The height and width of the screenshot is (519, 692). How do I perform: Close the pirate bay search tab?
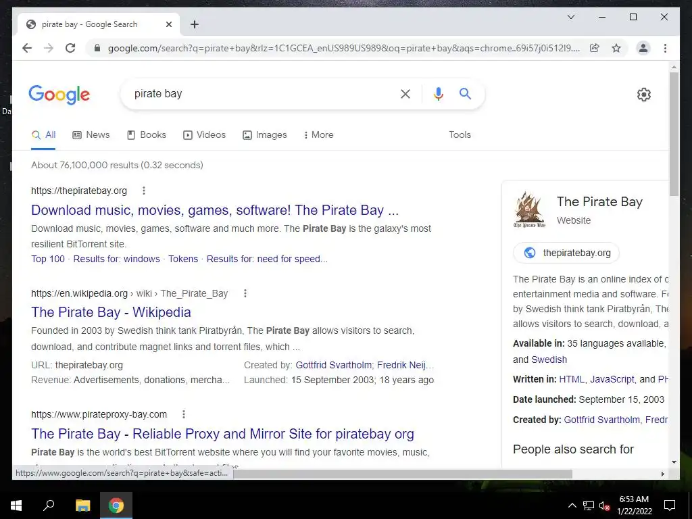click(168, 24)
